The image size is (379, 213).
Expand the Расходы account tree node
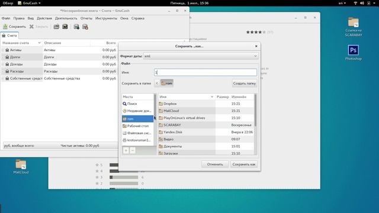coord(2,71)
